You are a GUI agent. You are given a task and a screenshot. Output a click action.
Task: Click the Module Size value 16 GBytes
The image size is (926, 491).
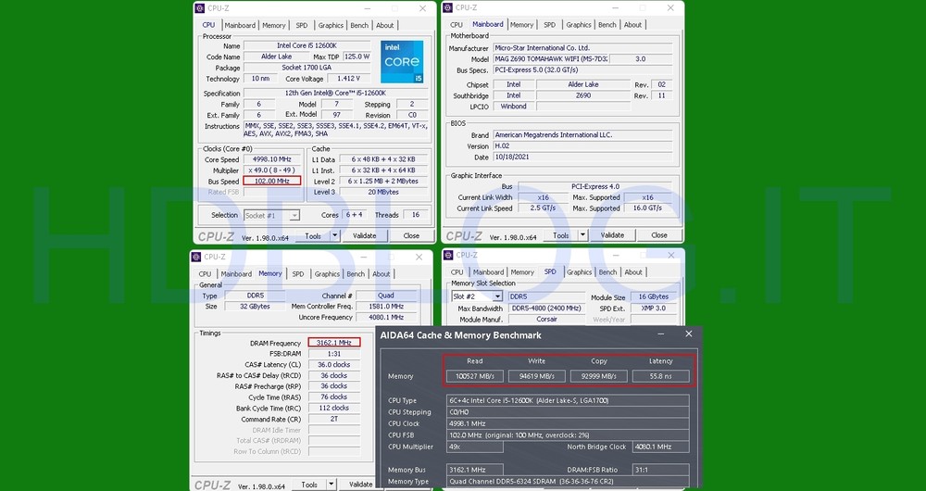click(x=654, y=297)
